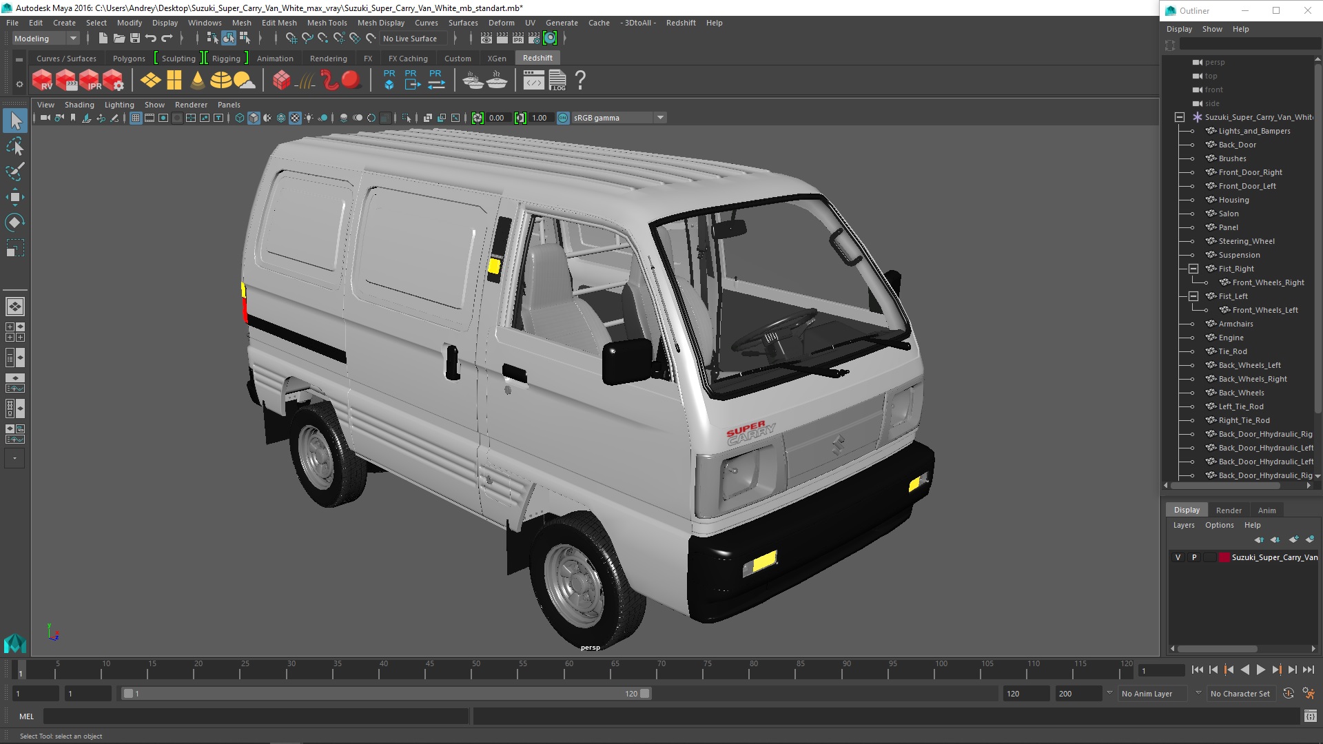
Task: Activate the Scale tool in toolbox
Action: 15,248
